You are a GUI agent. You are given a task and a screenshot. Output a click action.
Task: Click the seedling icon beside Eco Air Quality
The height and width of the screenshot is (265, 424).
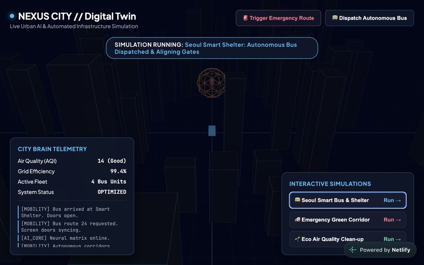click(x=297, y=239)
